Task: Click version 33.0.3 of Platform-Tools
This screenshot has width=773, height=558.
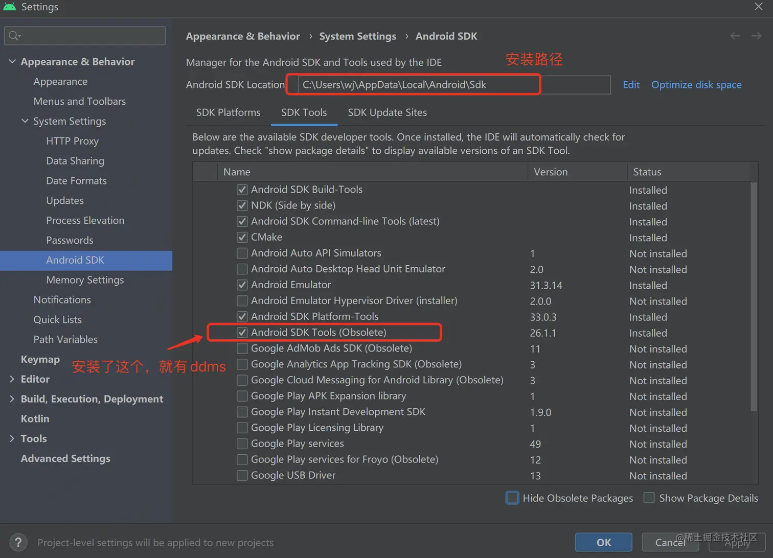Action: [x=543, y=317]
